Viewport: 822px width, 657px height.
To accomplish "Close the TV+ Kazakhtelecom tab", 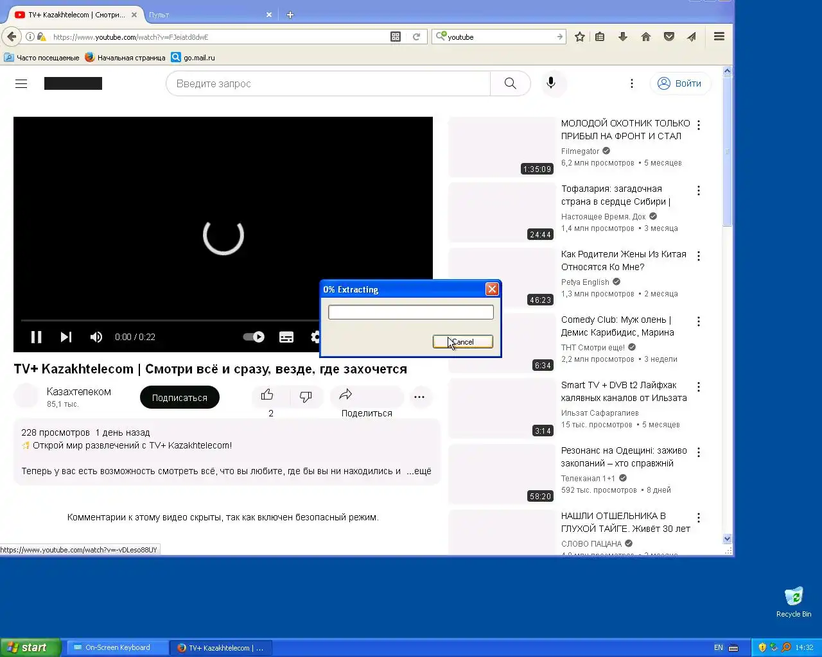I will pos(134,15).
